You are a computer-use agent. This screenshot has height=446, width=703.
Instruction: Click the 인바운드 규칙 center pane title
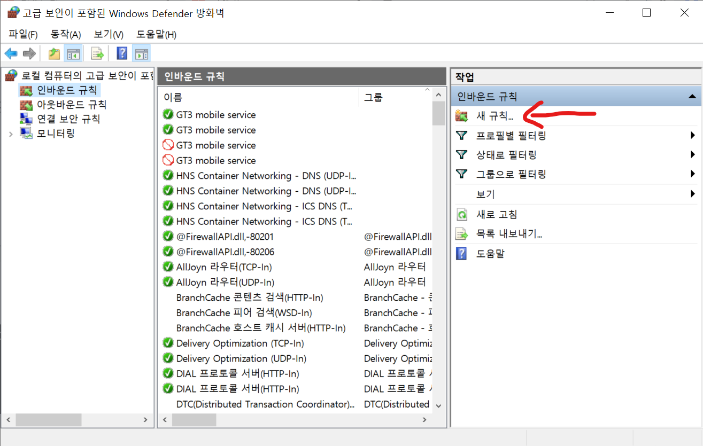[x=195, y=76]
